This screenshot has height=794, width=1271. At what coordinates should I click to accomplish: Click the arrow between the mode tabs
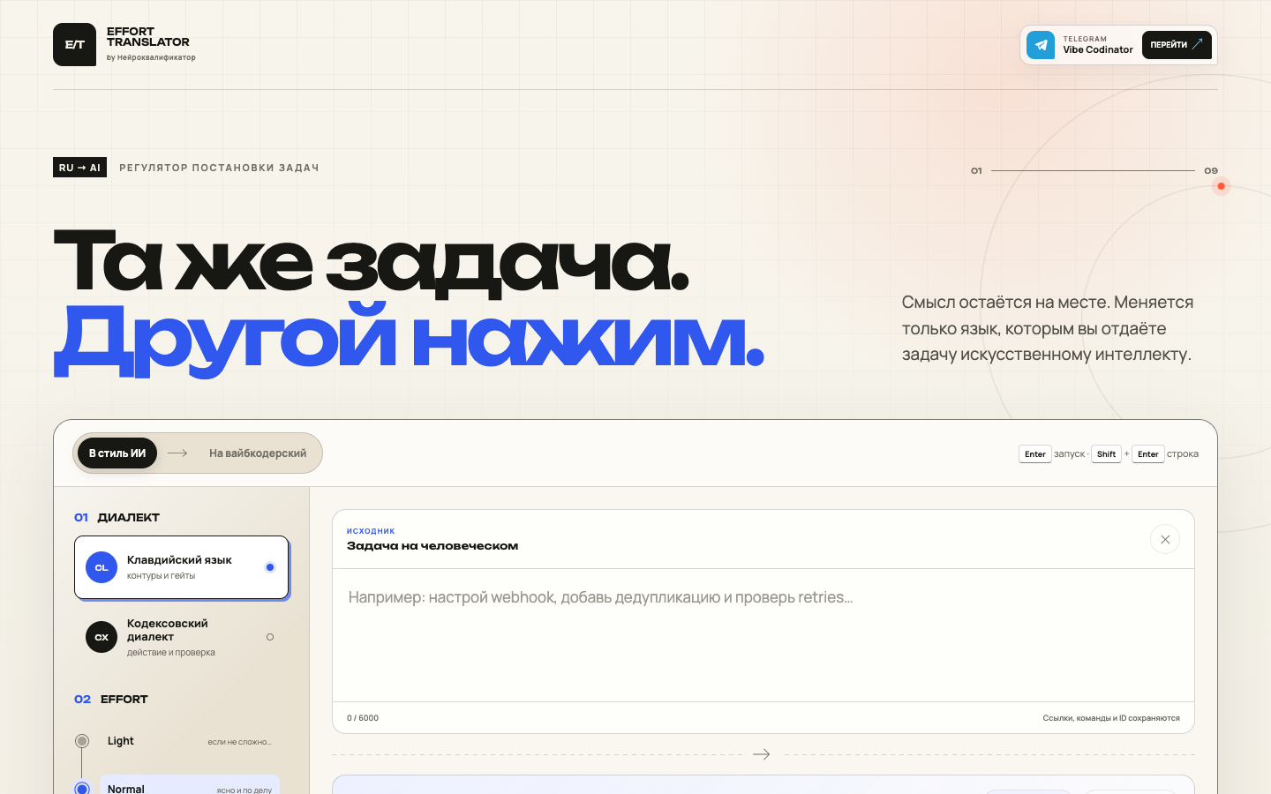click(x=177, y=453)
